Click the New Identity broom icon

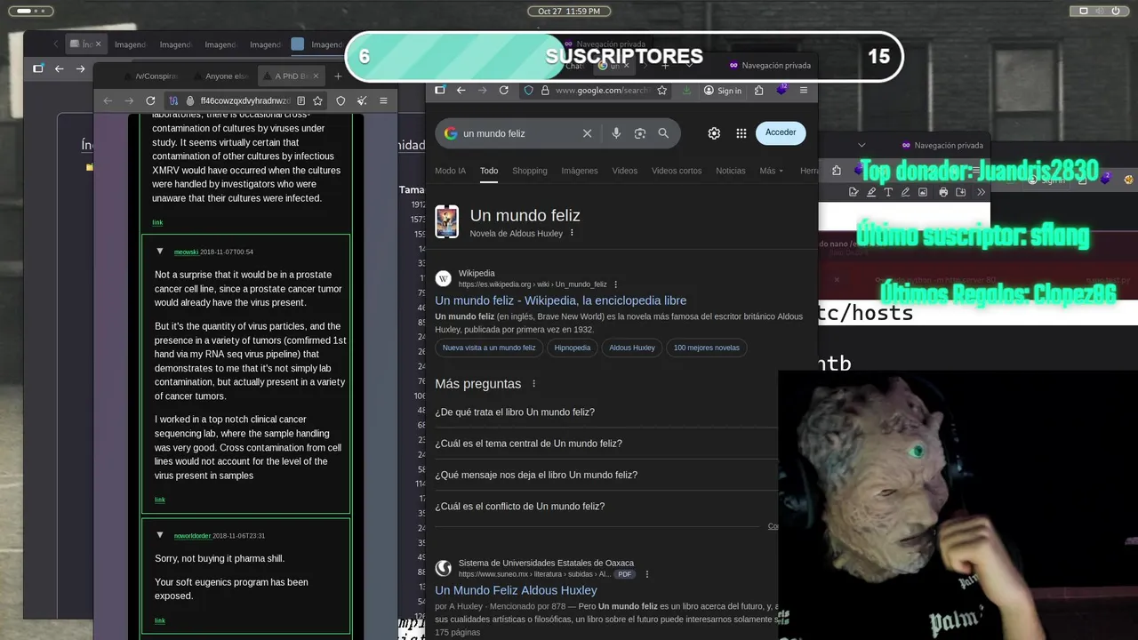[x=361, y=100]
